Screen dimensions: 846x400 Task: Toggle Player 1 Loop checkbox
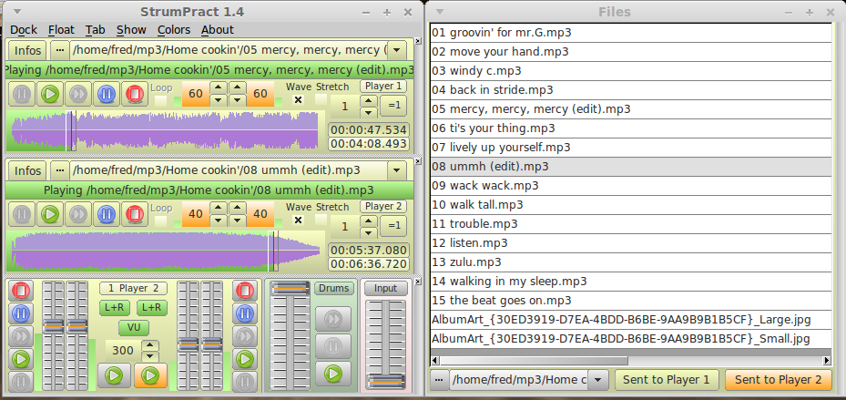click(x=161, y=100)
